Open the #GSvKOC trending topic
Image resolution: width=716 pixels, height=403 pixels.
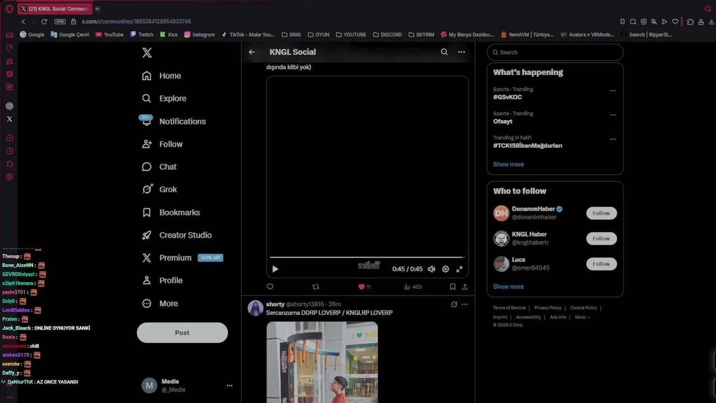tap(507, 97)
